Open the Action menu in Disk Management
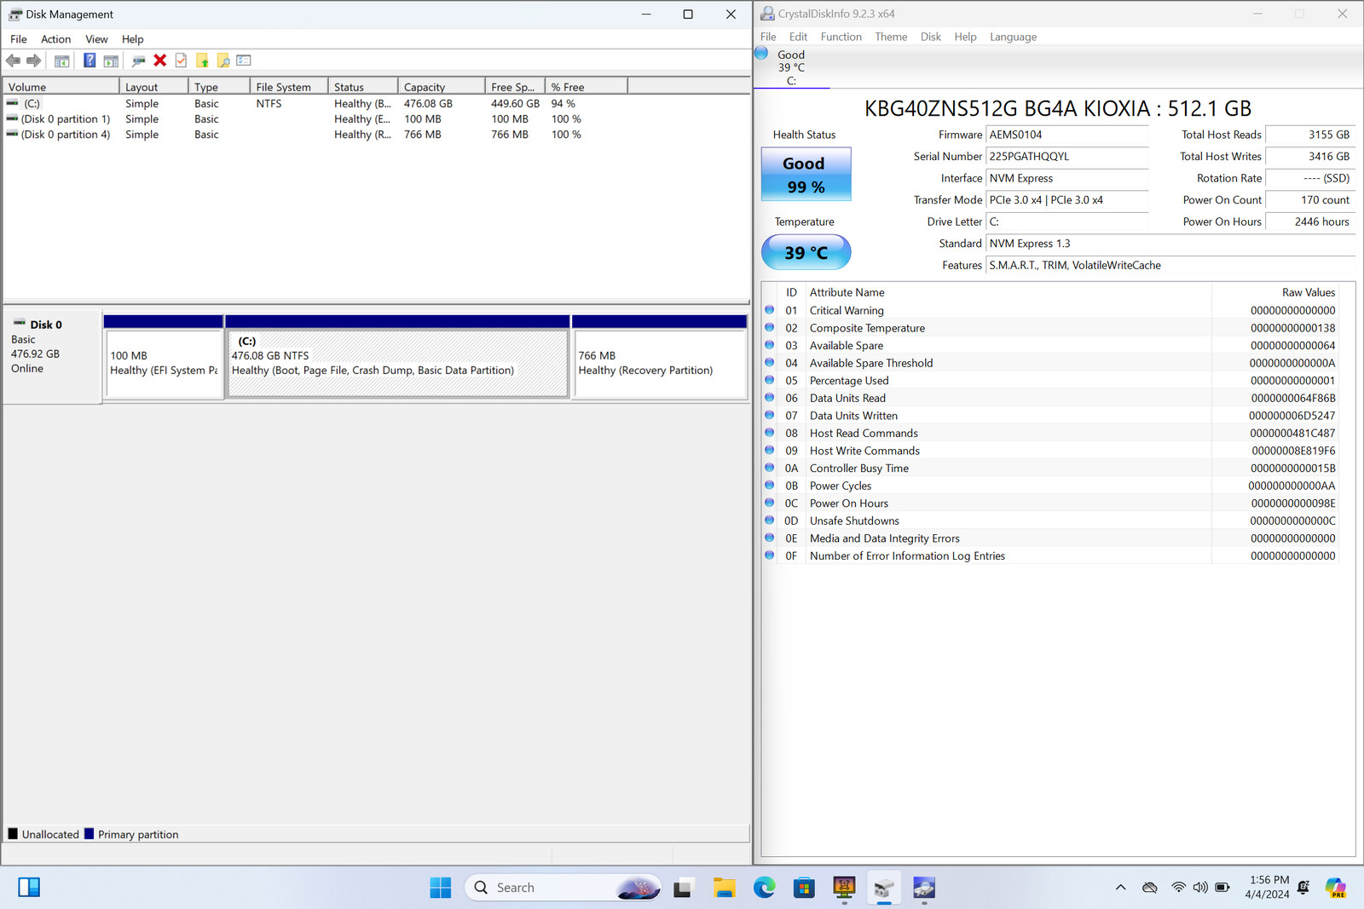 (x=55, y=39)
